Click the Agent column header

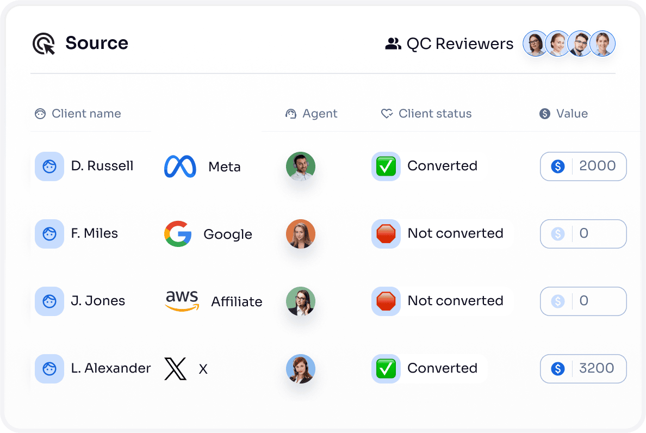319,114
